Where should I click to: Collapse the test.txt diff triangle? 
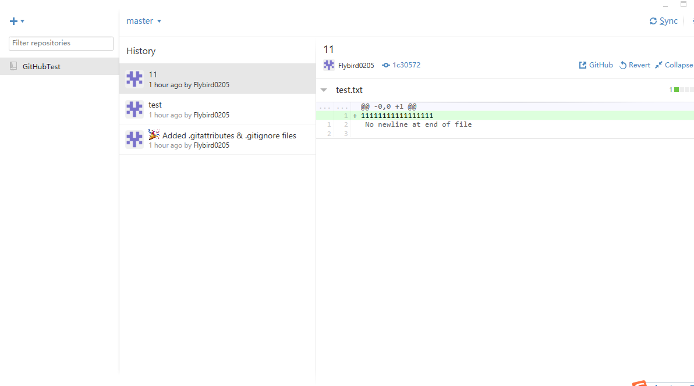324,90
